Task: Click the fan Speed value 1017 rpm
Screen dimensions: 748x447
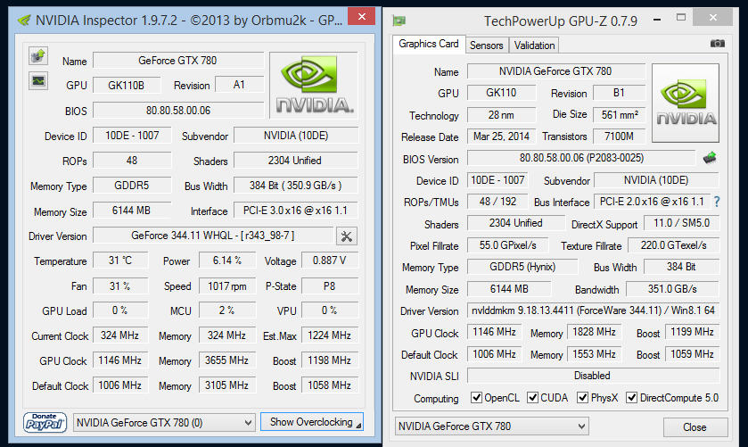Action: [227, 286]
